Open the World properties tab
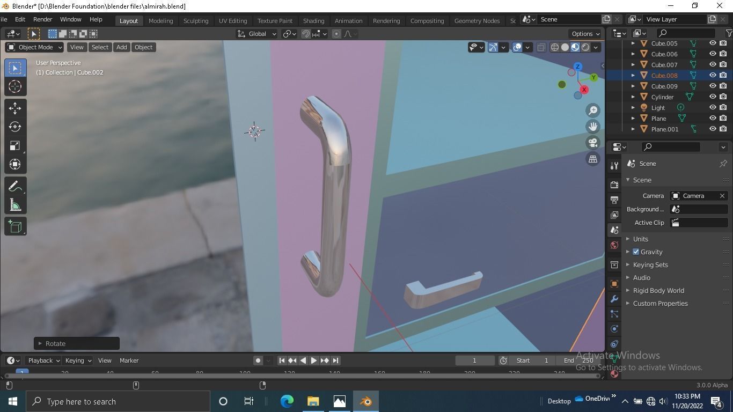Screen dimensions: 733x412 pyautogui.click(x=614, y=245)
